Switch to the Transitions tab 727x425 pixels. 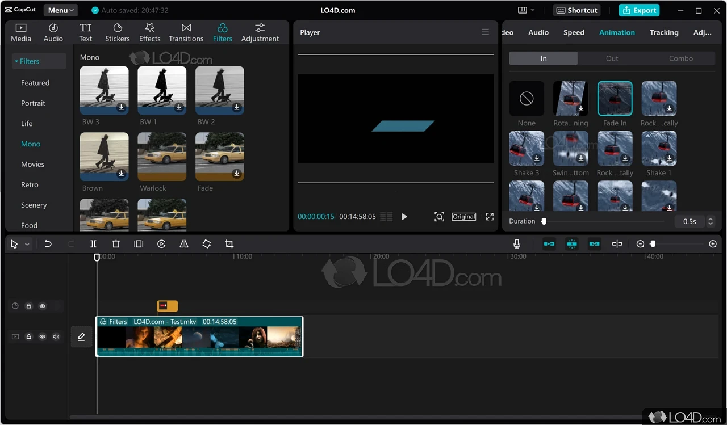(x=186, y=33)
